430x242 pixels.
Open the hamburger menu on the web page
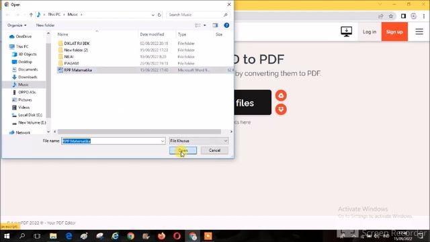coord(419,32)
